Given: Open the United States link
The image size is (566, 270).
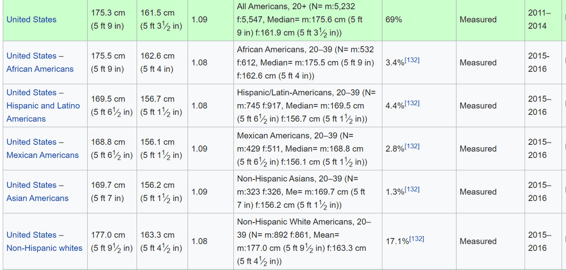Looking at the screenshot, I should click(31, 19).
